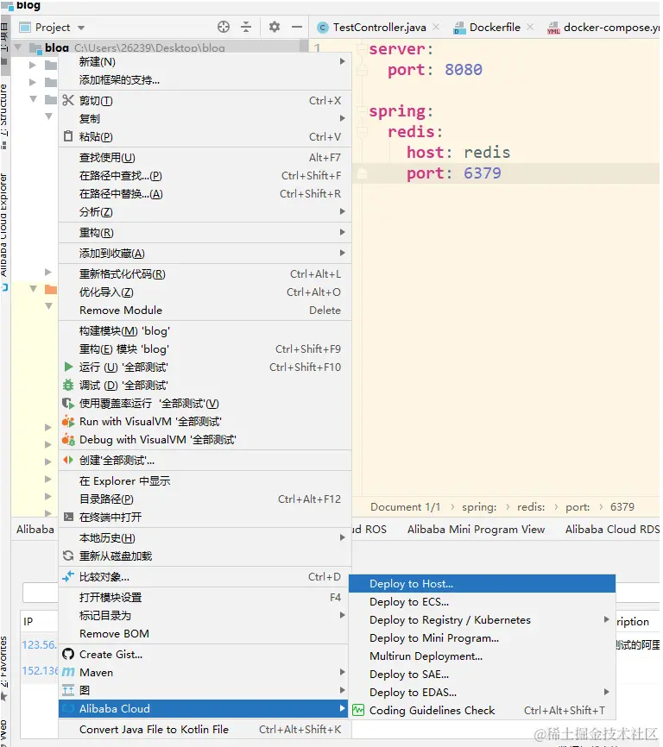Image resolution: width=663 pixels, height=747 pixels.
Task: Expand the 重构(R) submenu arrow
Action: coord(342,232)
